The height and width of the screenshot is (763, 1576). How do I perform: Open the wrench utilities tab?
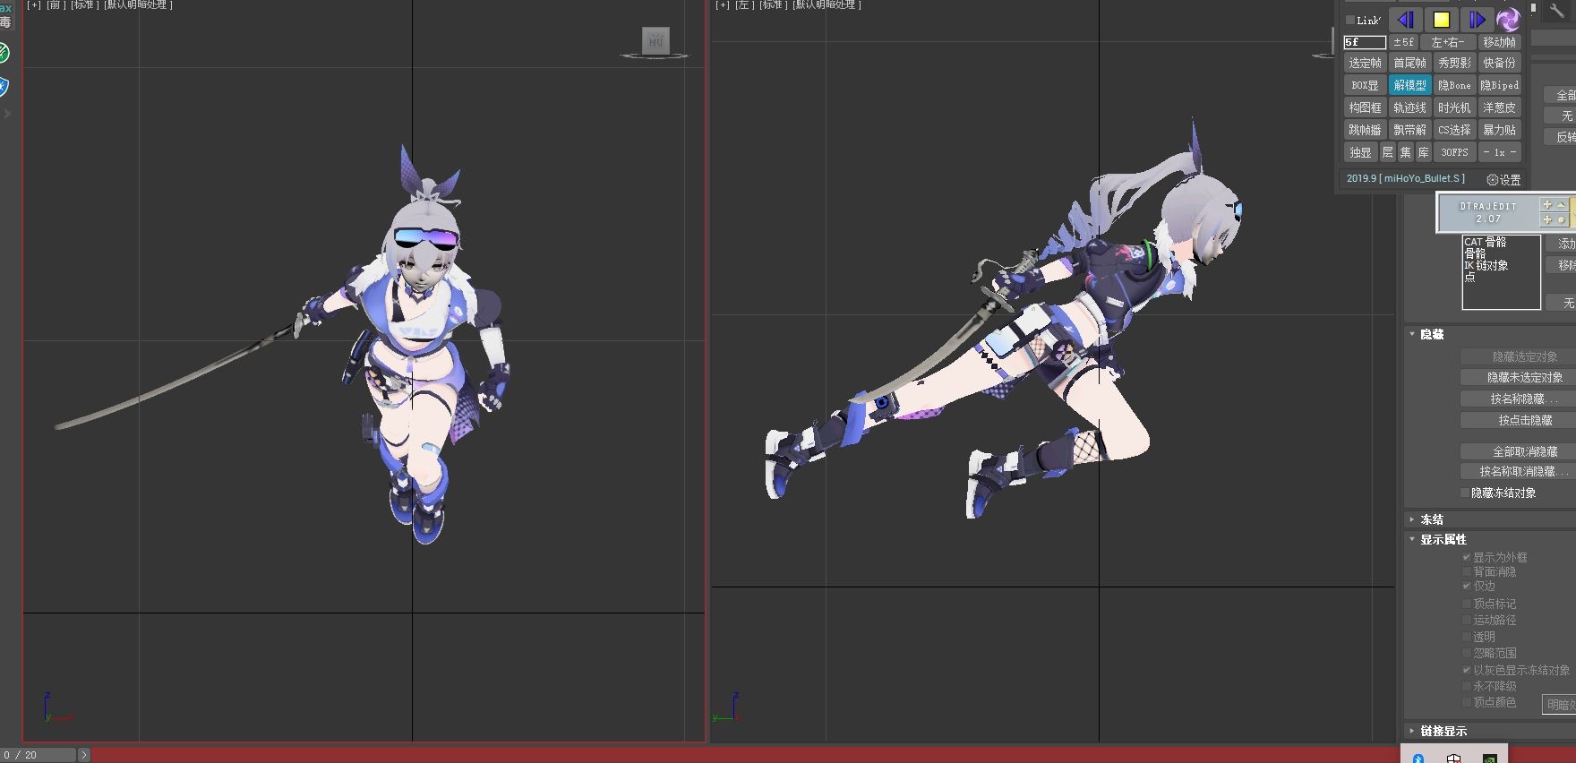[1557, 11]
